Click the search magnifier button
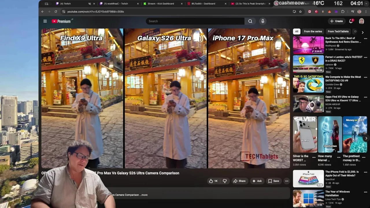370x208 pixels. point(250,21)
